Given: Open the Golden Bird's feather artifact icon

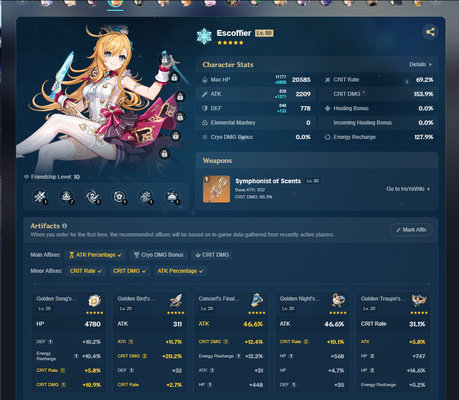Looking at the screenshot, I should click(176, 300).
